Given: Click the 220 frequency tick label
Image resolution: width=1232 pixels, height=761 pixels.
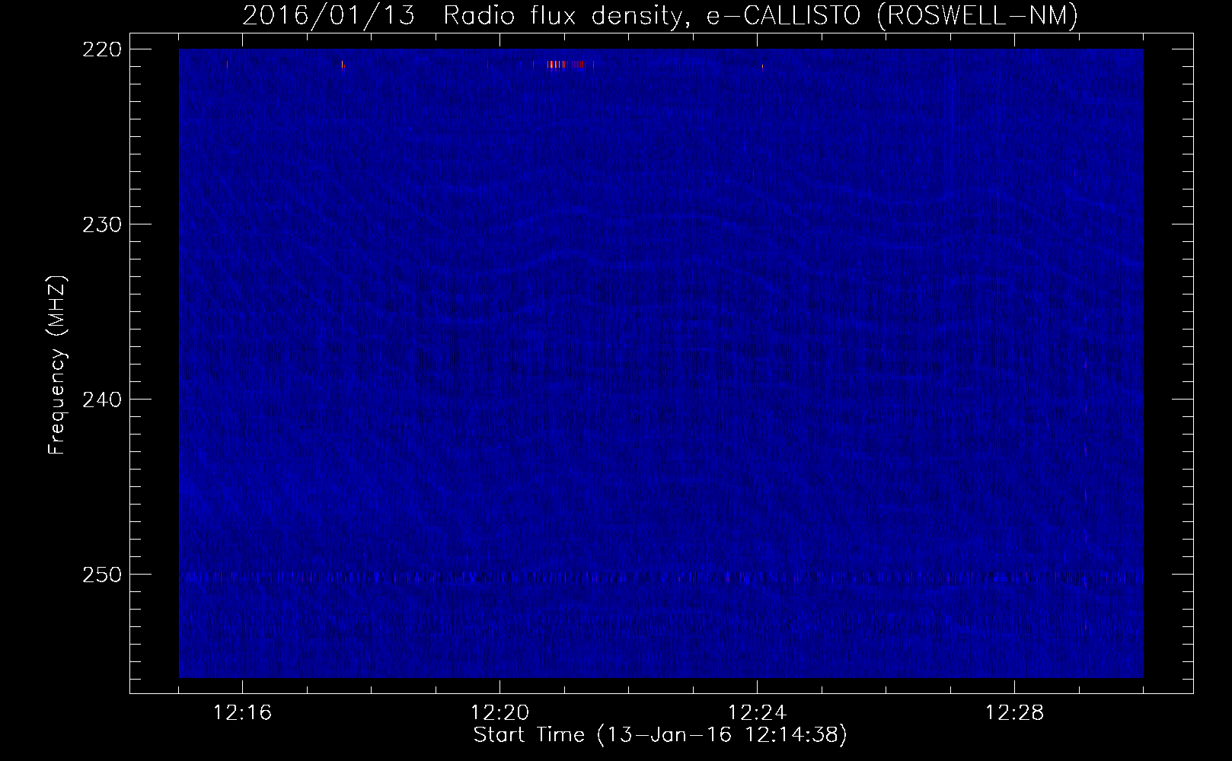Looking at the screenshot, I should pos(102,49).
